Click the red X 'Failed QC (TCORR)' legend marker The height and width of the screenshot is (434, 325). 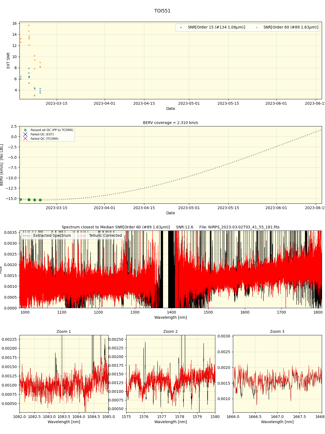pos(25,139)
